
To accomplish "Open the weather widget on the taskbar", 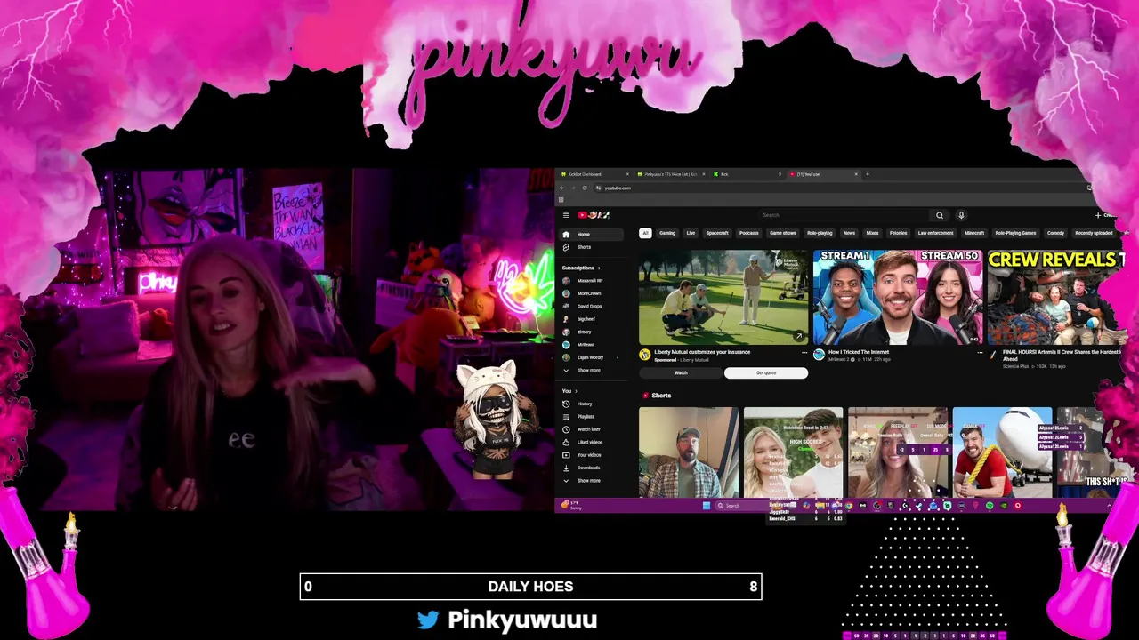I will [x=571, y=506].
